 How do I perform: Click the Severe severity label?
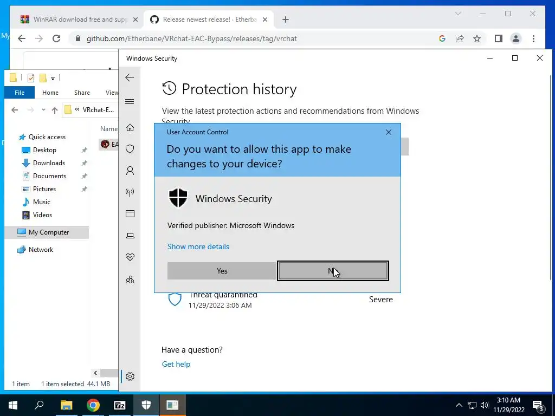tap(381, 299)
